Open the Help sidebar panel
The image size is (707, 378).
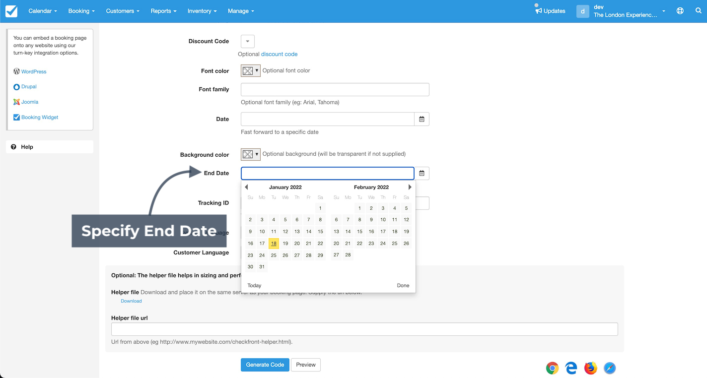tap(50, 147)
